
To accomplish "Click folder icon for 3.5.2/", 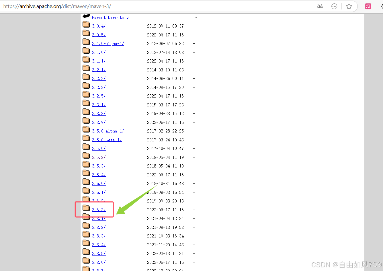I will [86, 155].
